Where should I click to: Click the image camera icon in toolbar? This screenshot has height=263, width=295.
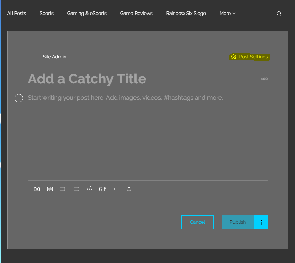(37, 189)
